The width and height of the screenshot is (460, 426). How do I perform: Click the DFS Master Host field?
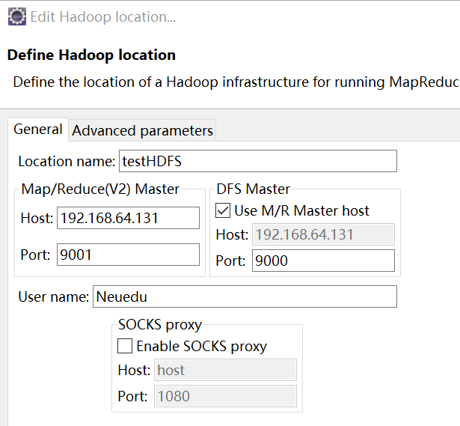tap(322, 234)
